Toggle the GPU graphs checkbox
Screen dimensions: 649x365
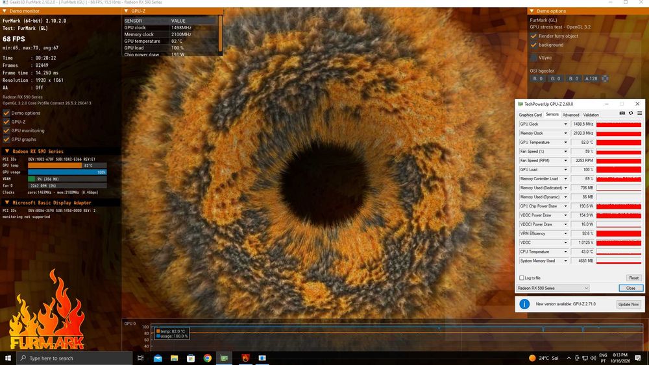pos(6,139)
